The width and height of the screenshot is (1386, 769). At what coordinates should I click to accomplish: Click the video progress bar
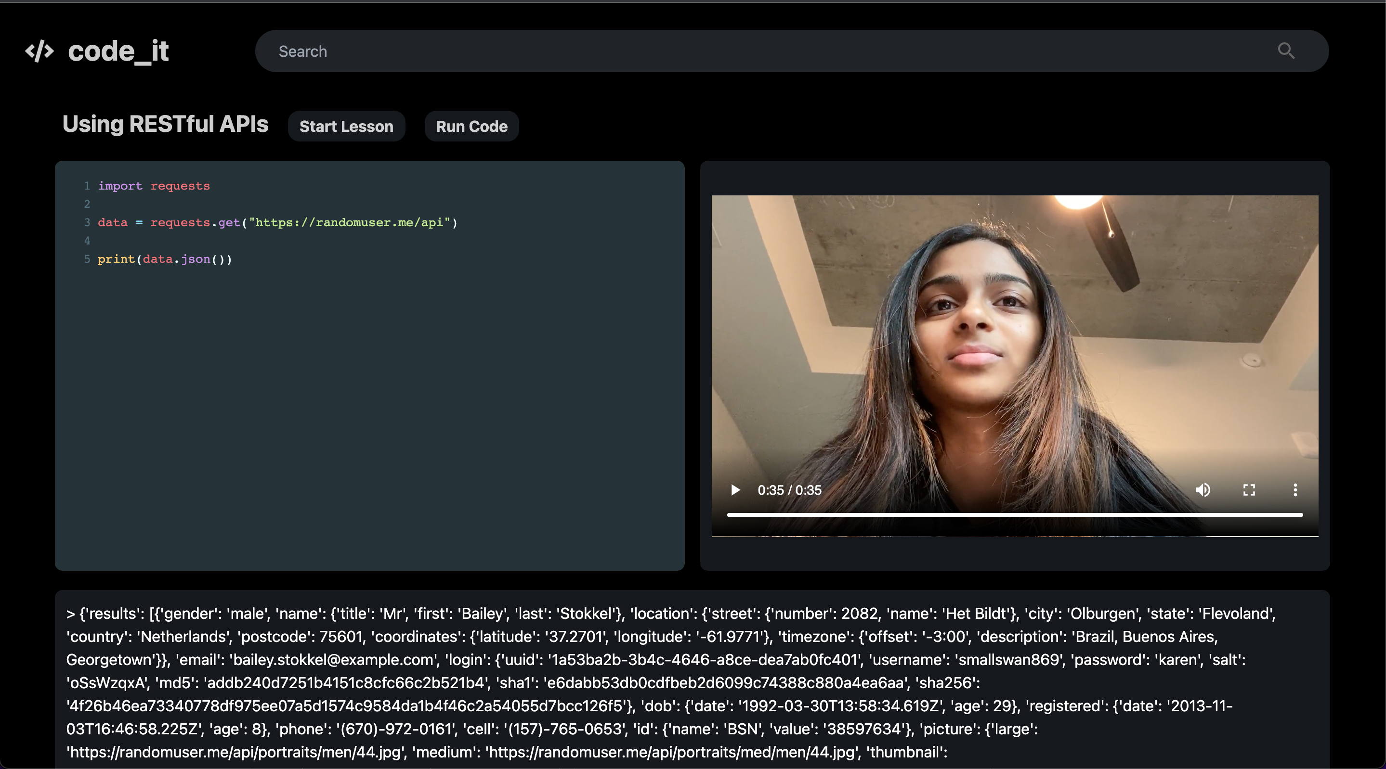pos(1014,514)
